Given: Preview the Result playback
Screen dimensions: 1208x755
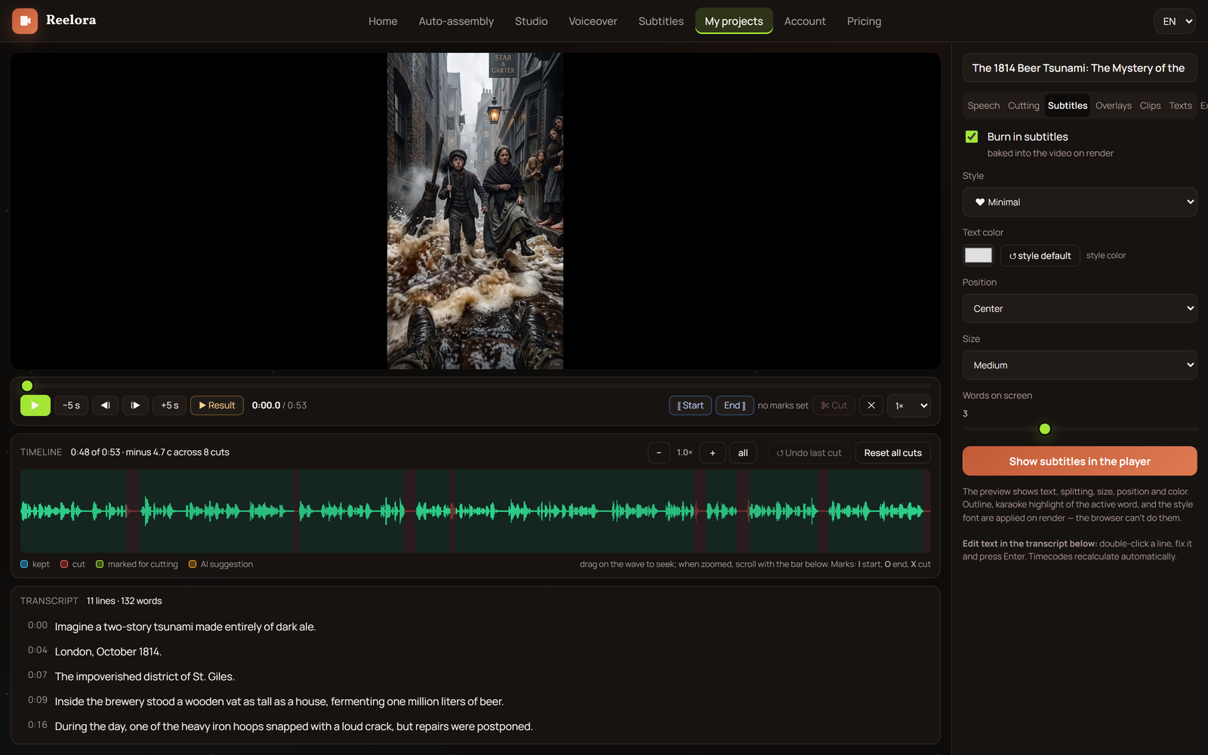Looking at the screenshot, I should (217, 405).
